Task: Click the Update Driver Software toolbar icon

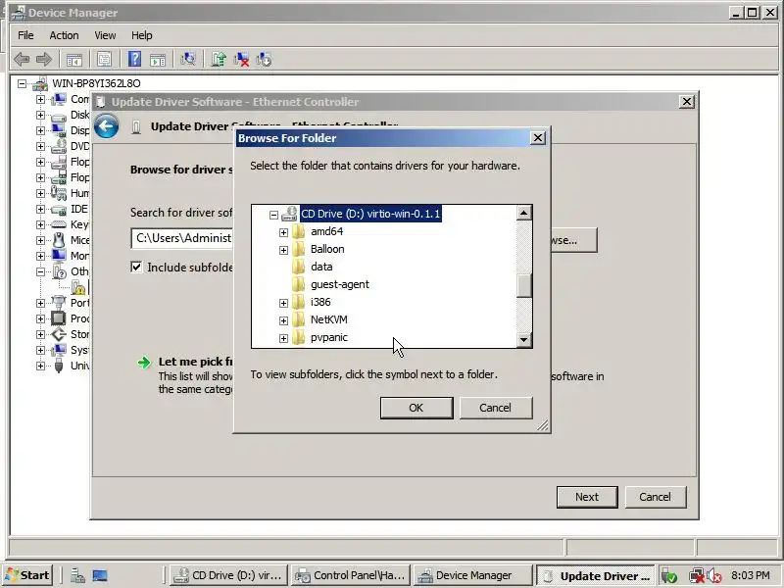Action: 219,60
